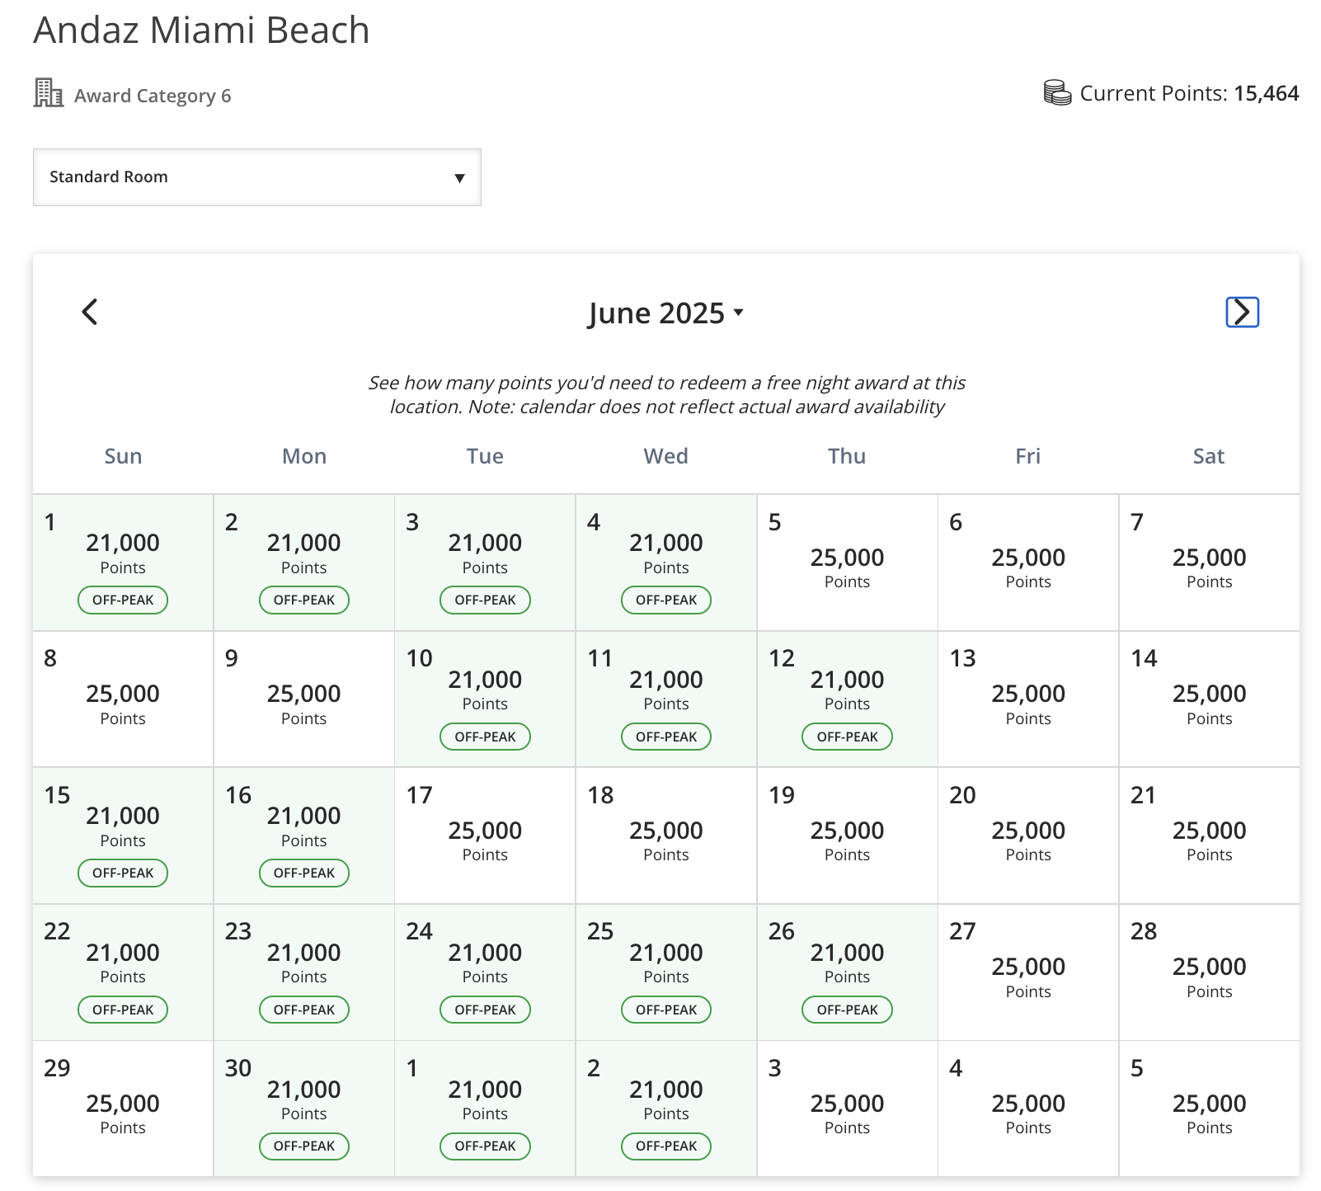Choose July 4 in last row
Viewport: 1321px width, 1191px height.
click(1028, 1109)
